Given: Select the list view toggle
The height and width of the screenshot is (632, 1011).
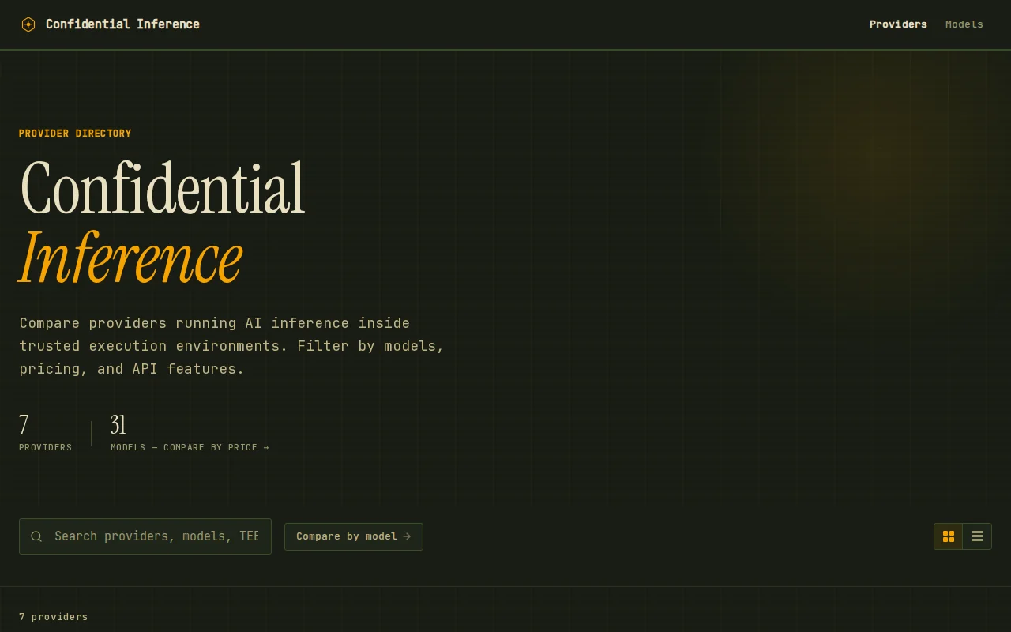Looking at the screenshot, I should (977, 536).
